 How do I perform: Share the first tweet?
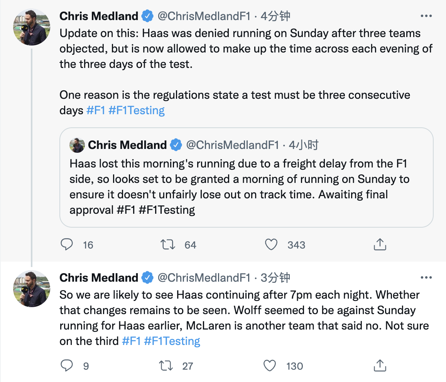(x=380, y=244)
